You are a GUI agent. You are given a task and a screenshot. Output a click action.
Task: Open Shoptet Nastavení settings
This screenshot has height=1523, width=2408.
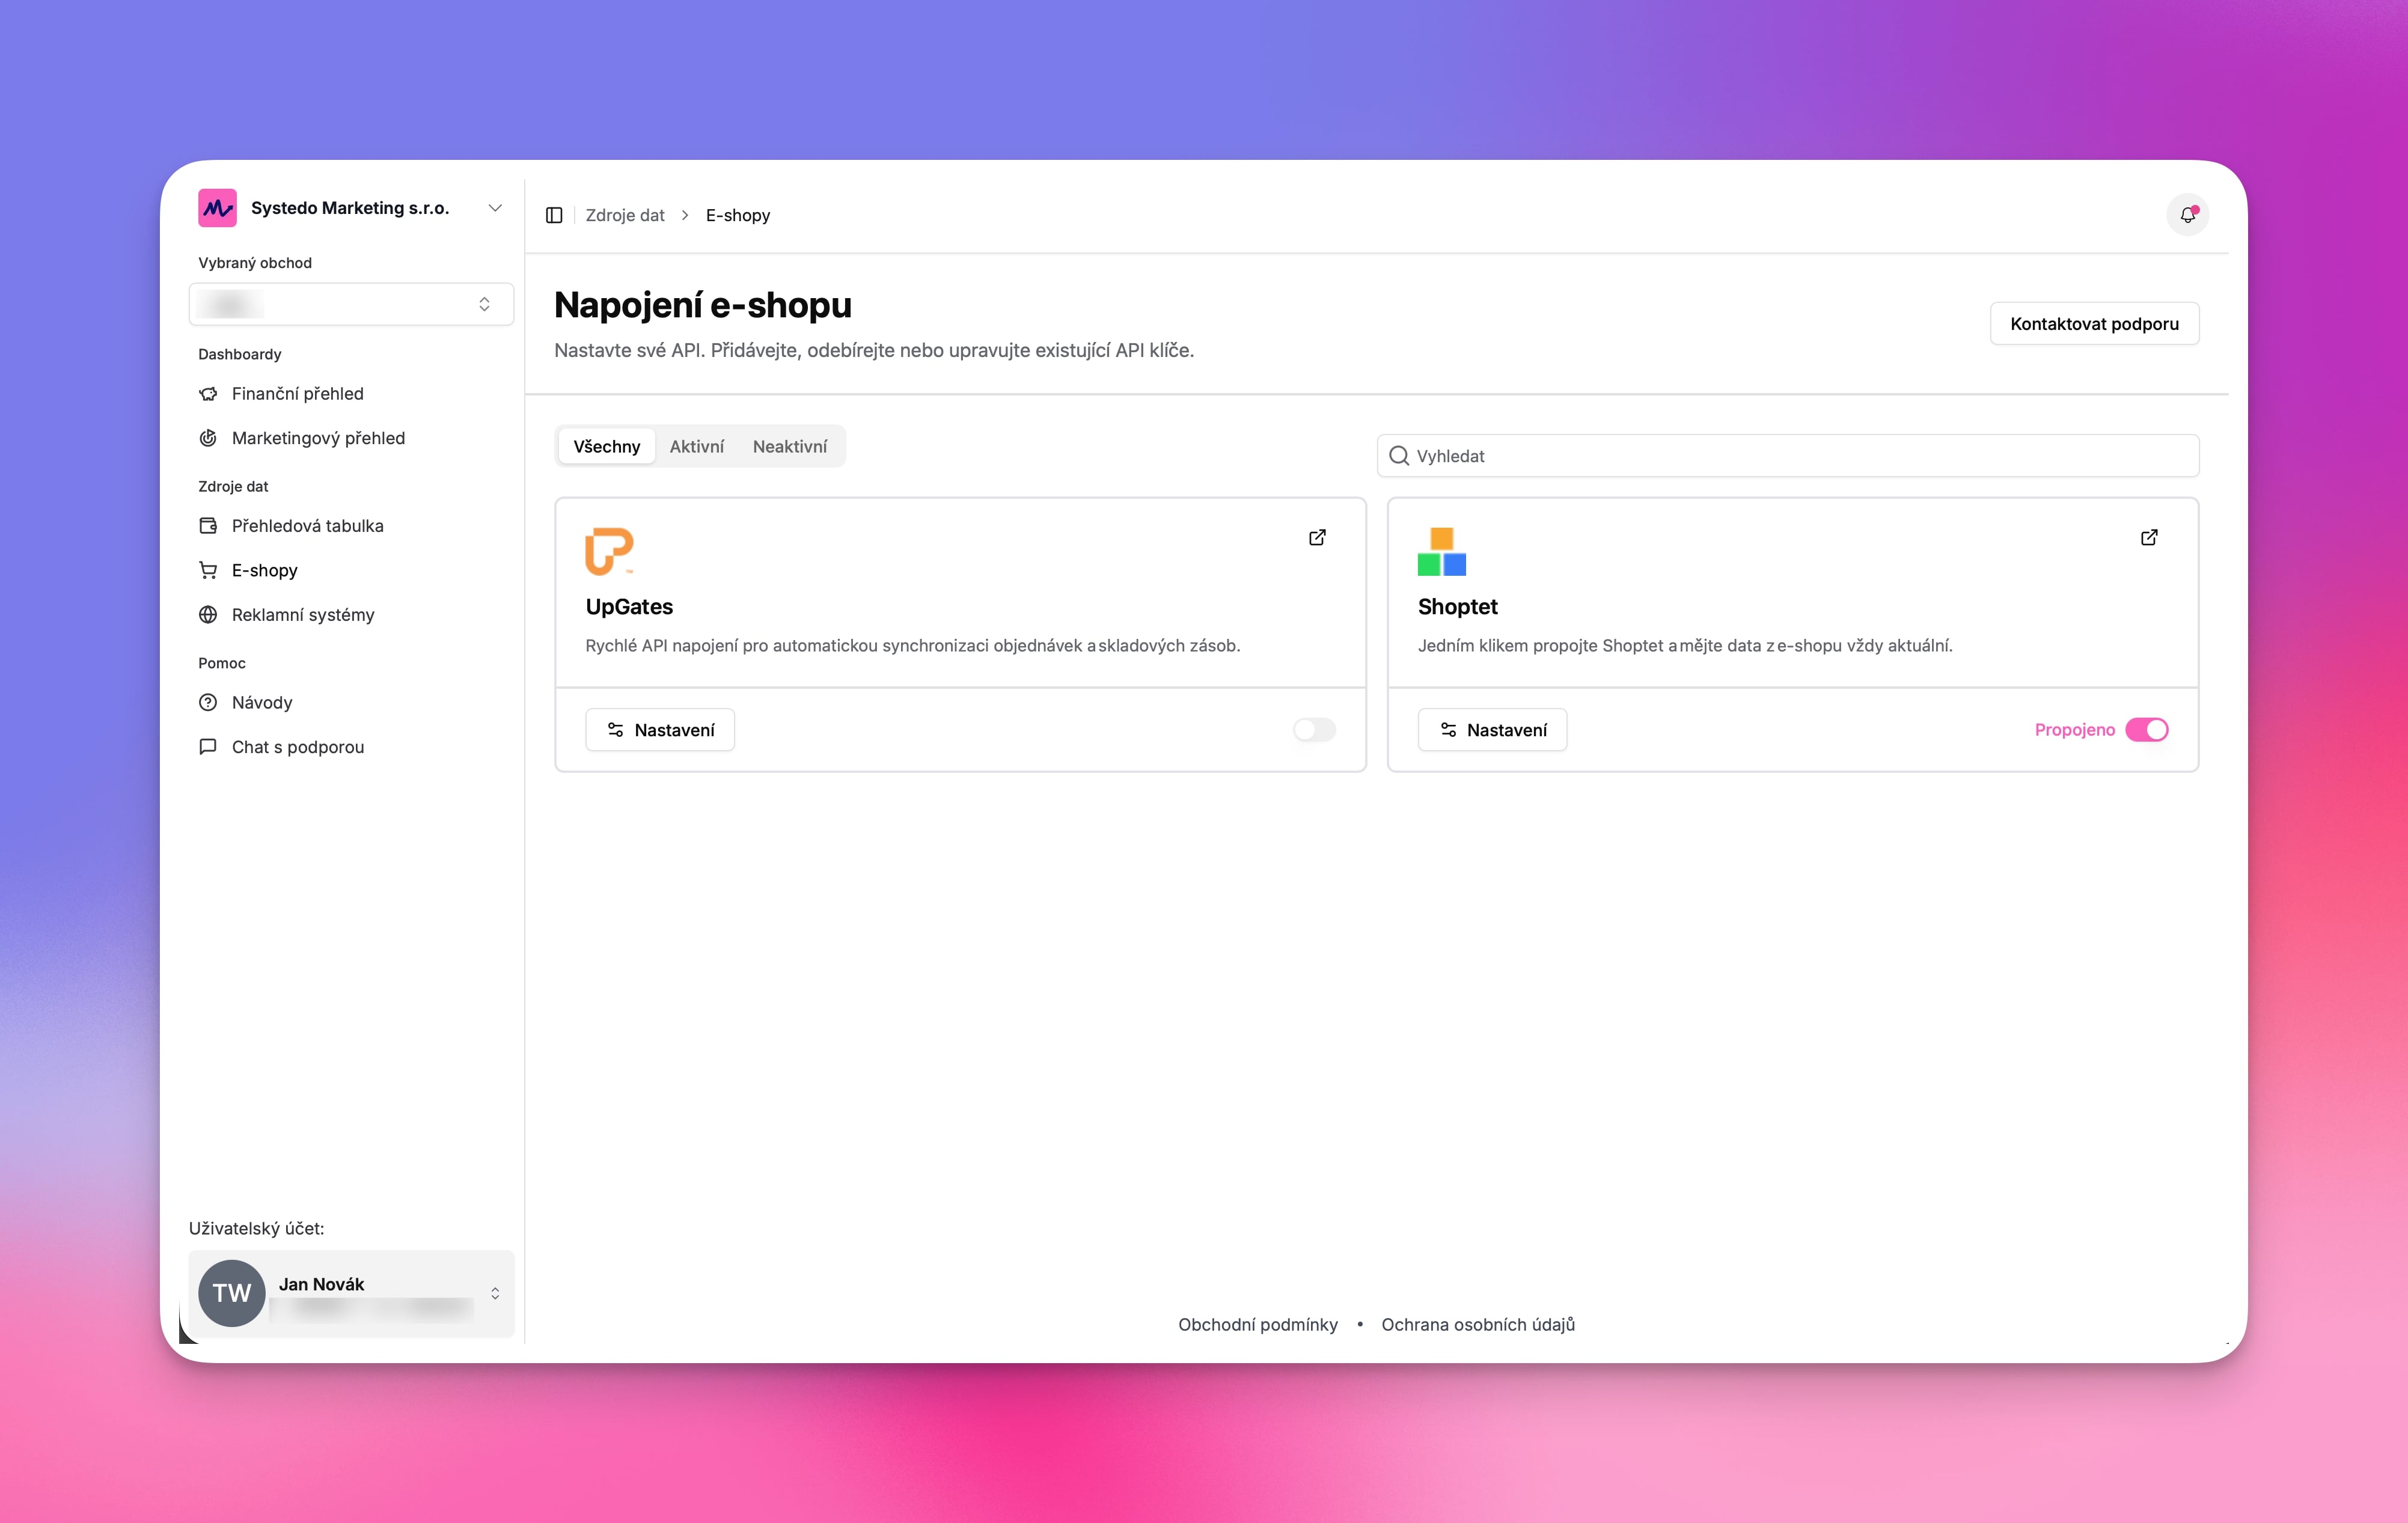click(x=1491, y=730)
